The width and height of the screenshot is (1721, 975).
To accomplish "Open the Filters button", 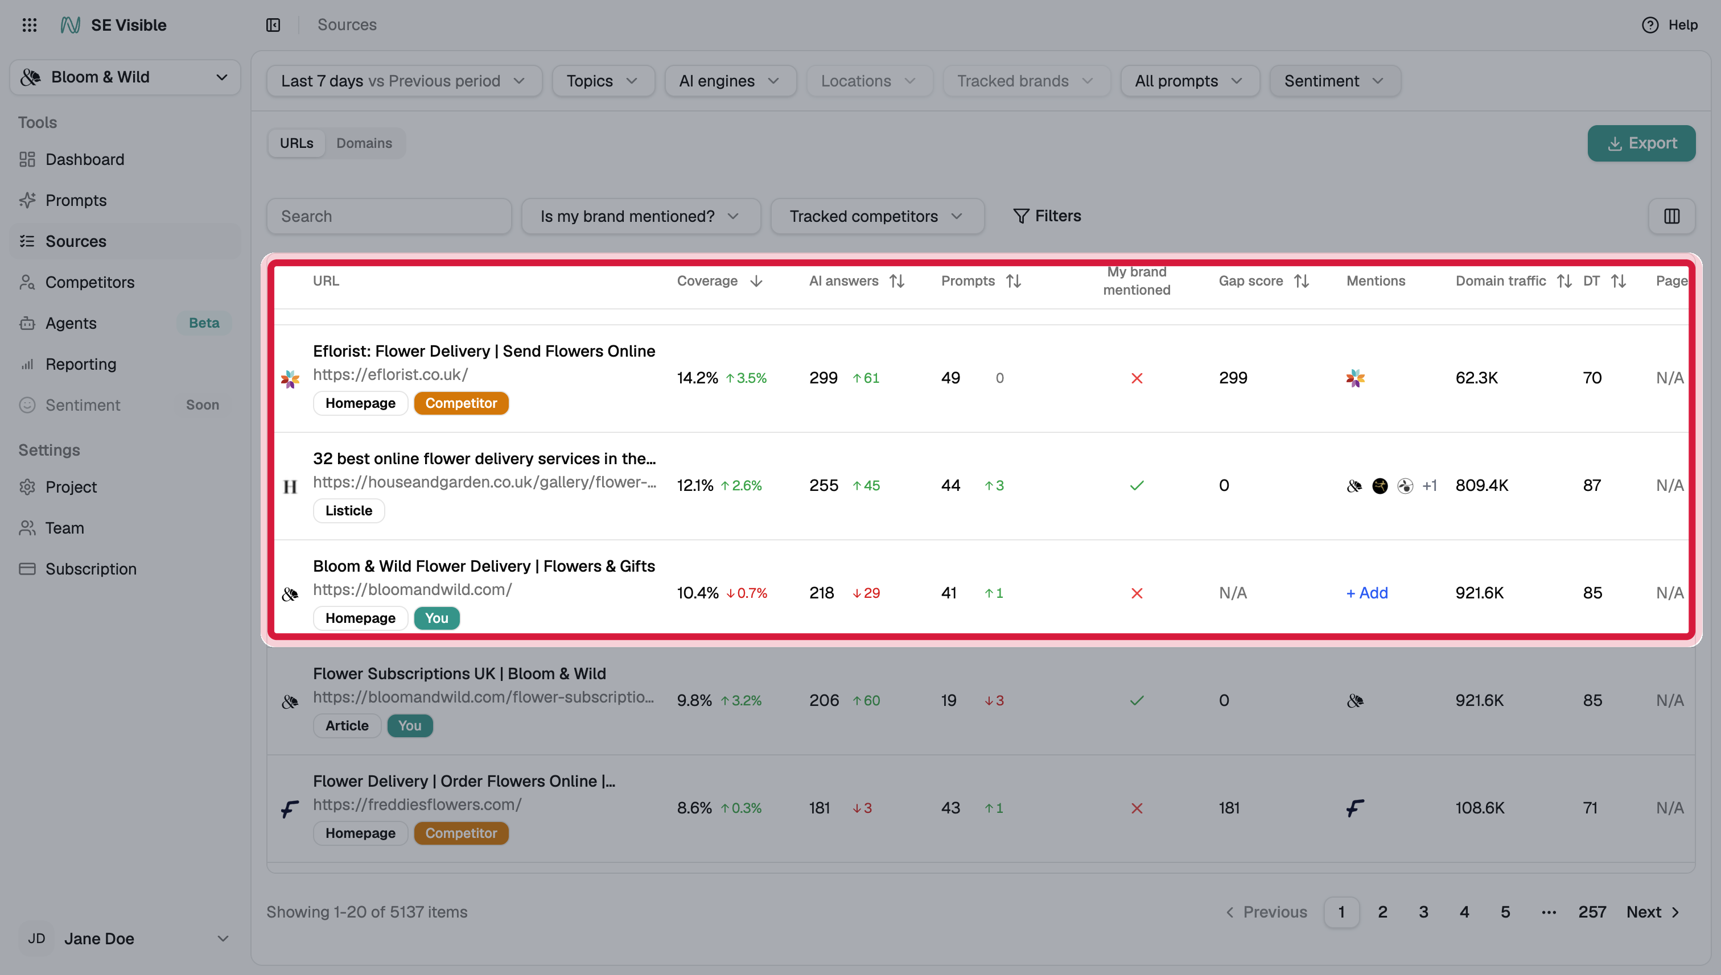I will pyautogui.click(x=1047, y=216).
